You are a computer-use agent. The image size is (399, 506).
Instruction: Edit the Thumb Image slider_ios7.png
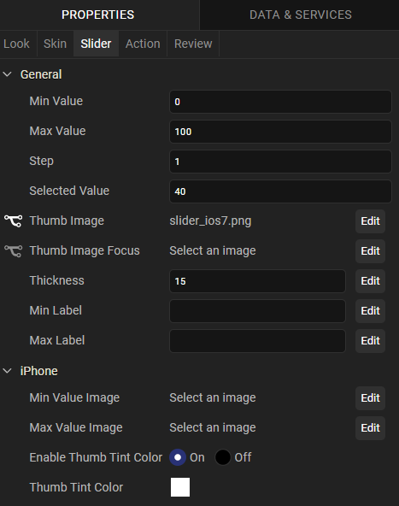(370, 221)
